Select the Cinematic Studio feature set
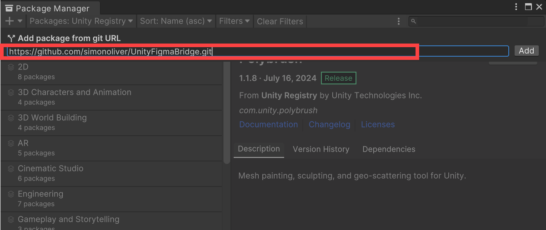The image size is (546, 230). click(111, 173)
